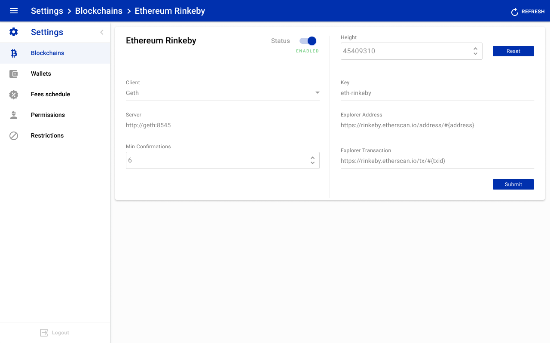Click the Permissions person icon
The image size is (550, 343).
pos(14,115)
